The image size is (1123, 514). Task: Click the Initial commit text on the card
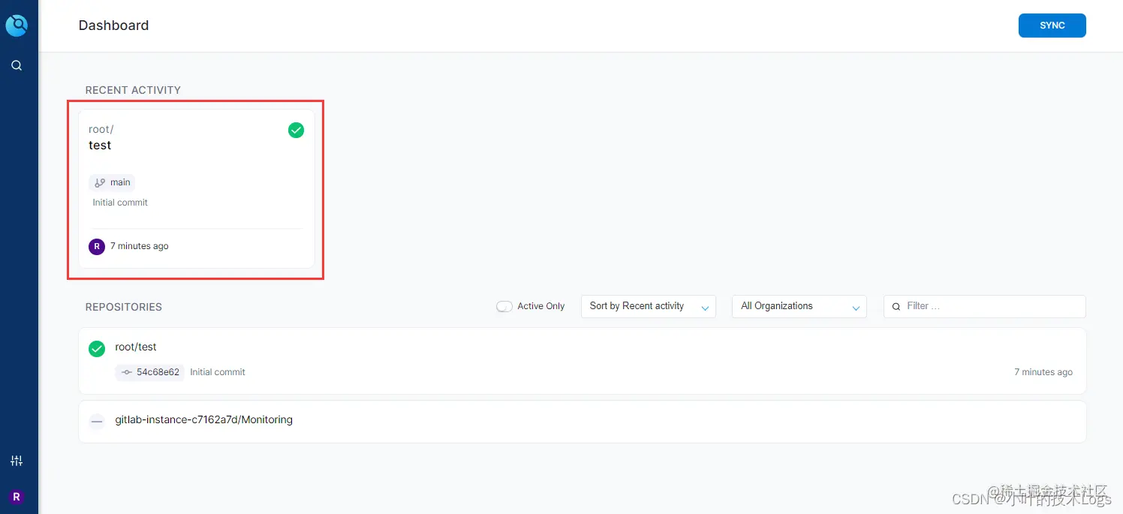click(x=120, y=203)
